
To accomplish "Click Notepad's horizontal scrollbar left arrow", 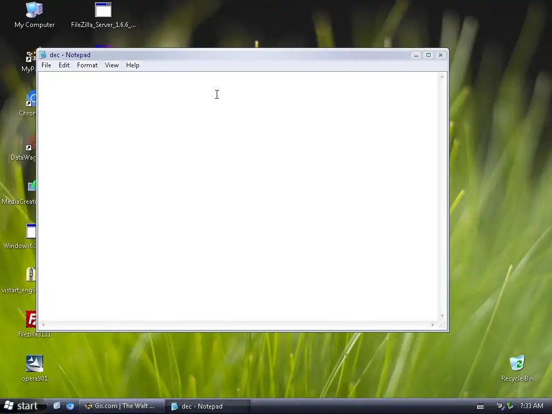I will pos(43,325).
